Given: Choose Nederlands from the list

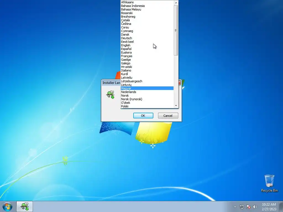Looking at the screenshot, I should pyautogui.click(x=147, y=92).
